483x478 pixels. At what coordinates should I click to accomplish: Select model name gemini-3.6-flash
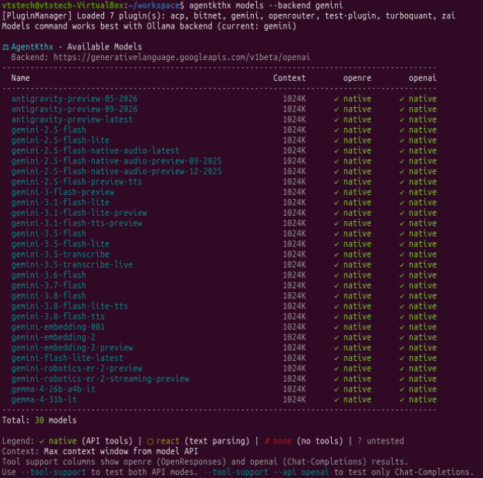(49, 275)
